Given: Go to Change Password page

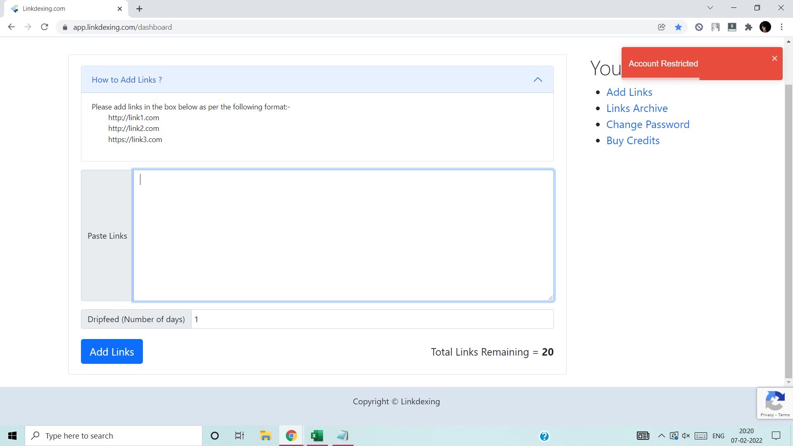Looking at the screenshot, I should click(648, 124).
